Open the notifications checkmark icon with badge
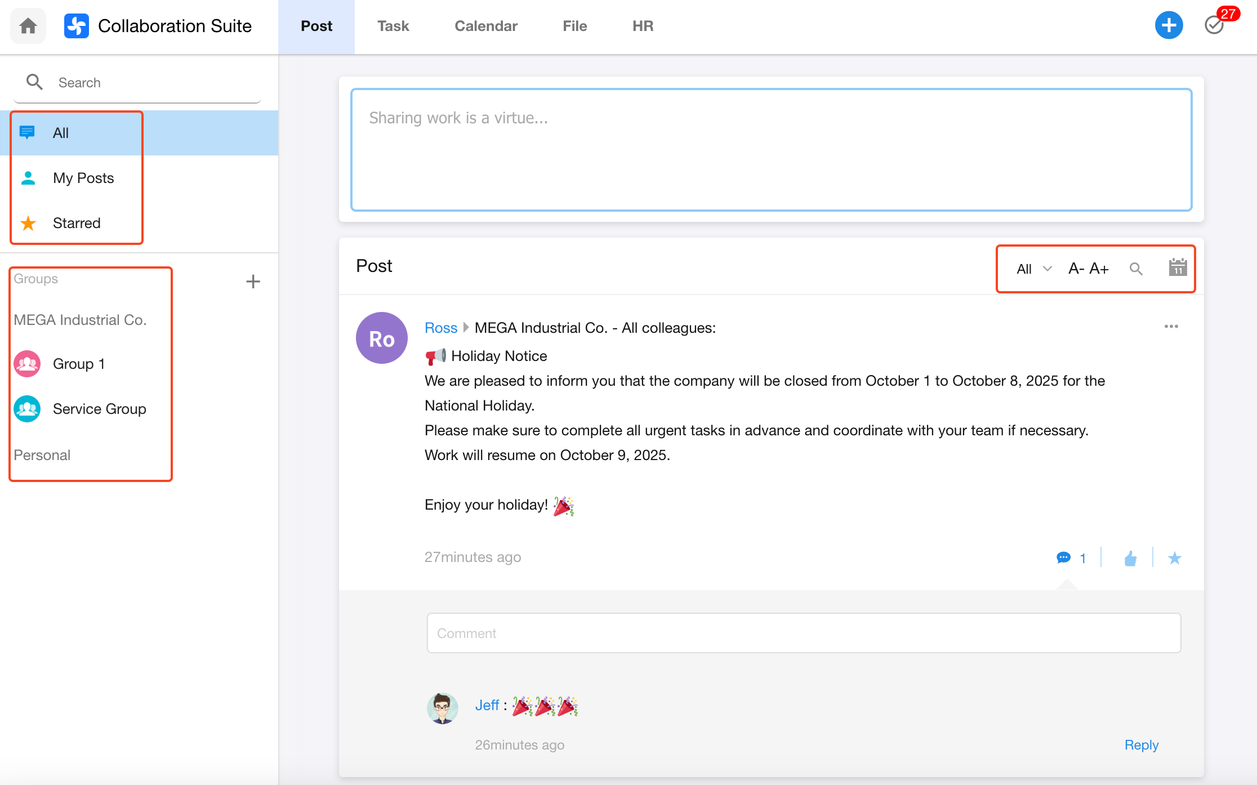 pyautogui.click(x=1215, y=25)
